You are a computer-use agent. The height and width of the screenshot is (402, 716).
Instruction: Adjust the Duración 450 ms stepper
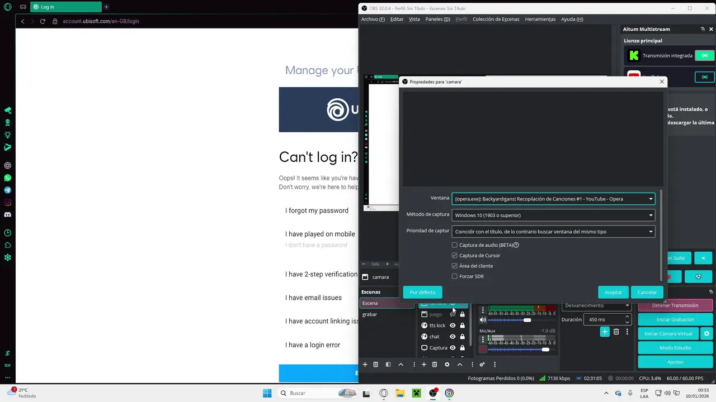tap(627, 319)
